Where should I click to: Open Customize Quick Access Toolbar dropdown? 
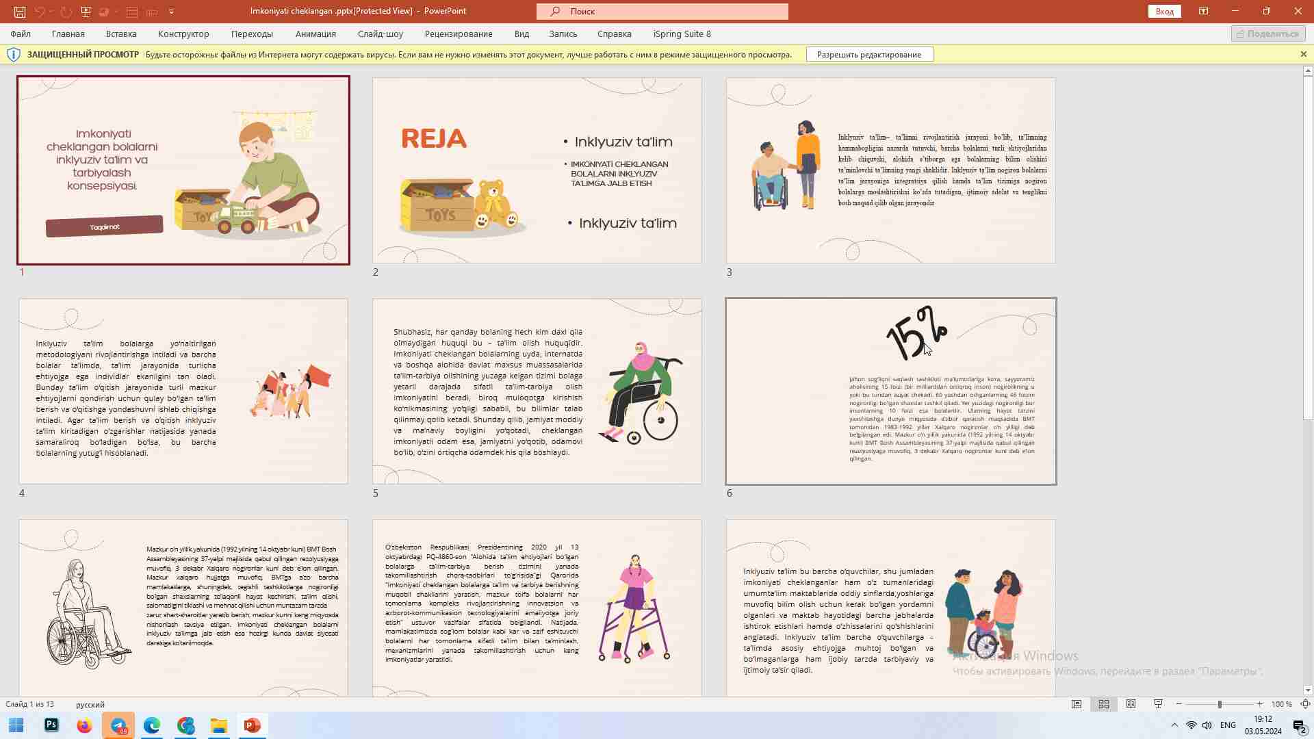click(x=171, y=12)
